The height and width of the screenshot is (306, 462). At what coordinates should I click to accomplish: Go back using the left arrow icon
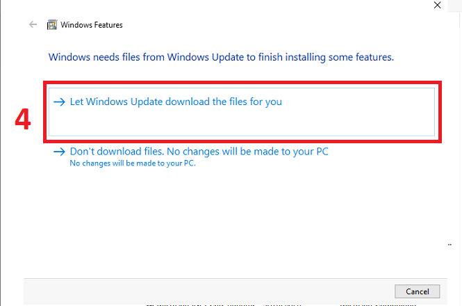[33, 24]
